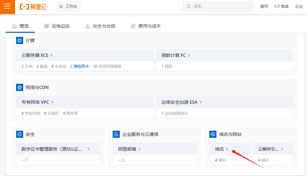Open the ICP 备案 menu item
Viewport: 307px width, 176px height.
click(281, 6)
